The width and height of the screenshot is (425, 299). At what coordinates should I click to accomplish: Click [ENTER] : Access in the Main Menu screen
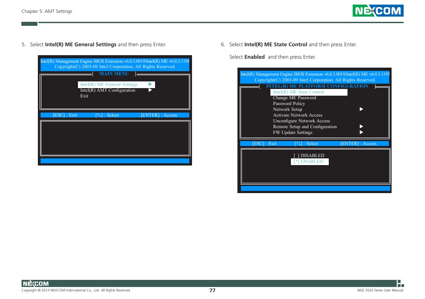(159, 115)
